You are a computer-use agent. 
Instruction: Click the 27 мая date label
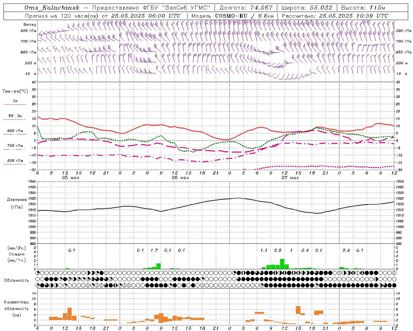pyautogui.click(x=290, y=178)
